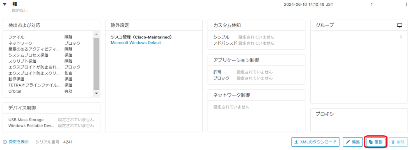Click the 変更を表示 link
Viewport: 410px width, 150px height.
click(19, 142)
